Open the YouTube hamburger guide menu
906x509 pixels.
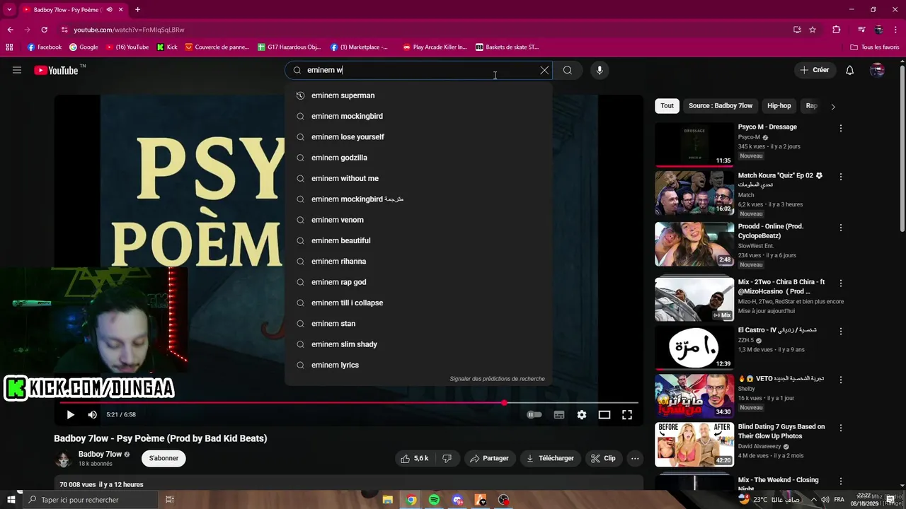point(17,70)
